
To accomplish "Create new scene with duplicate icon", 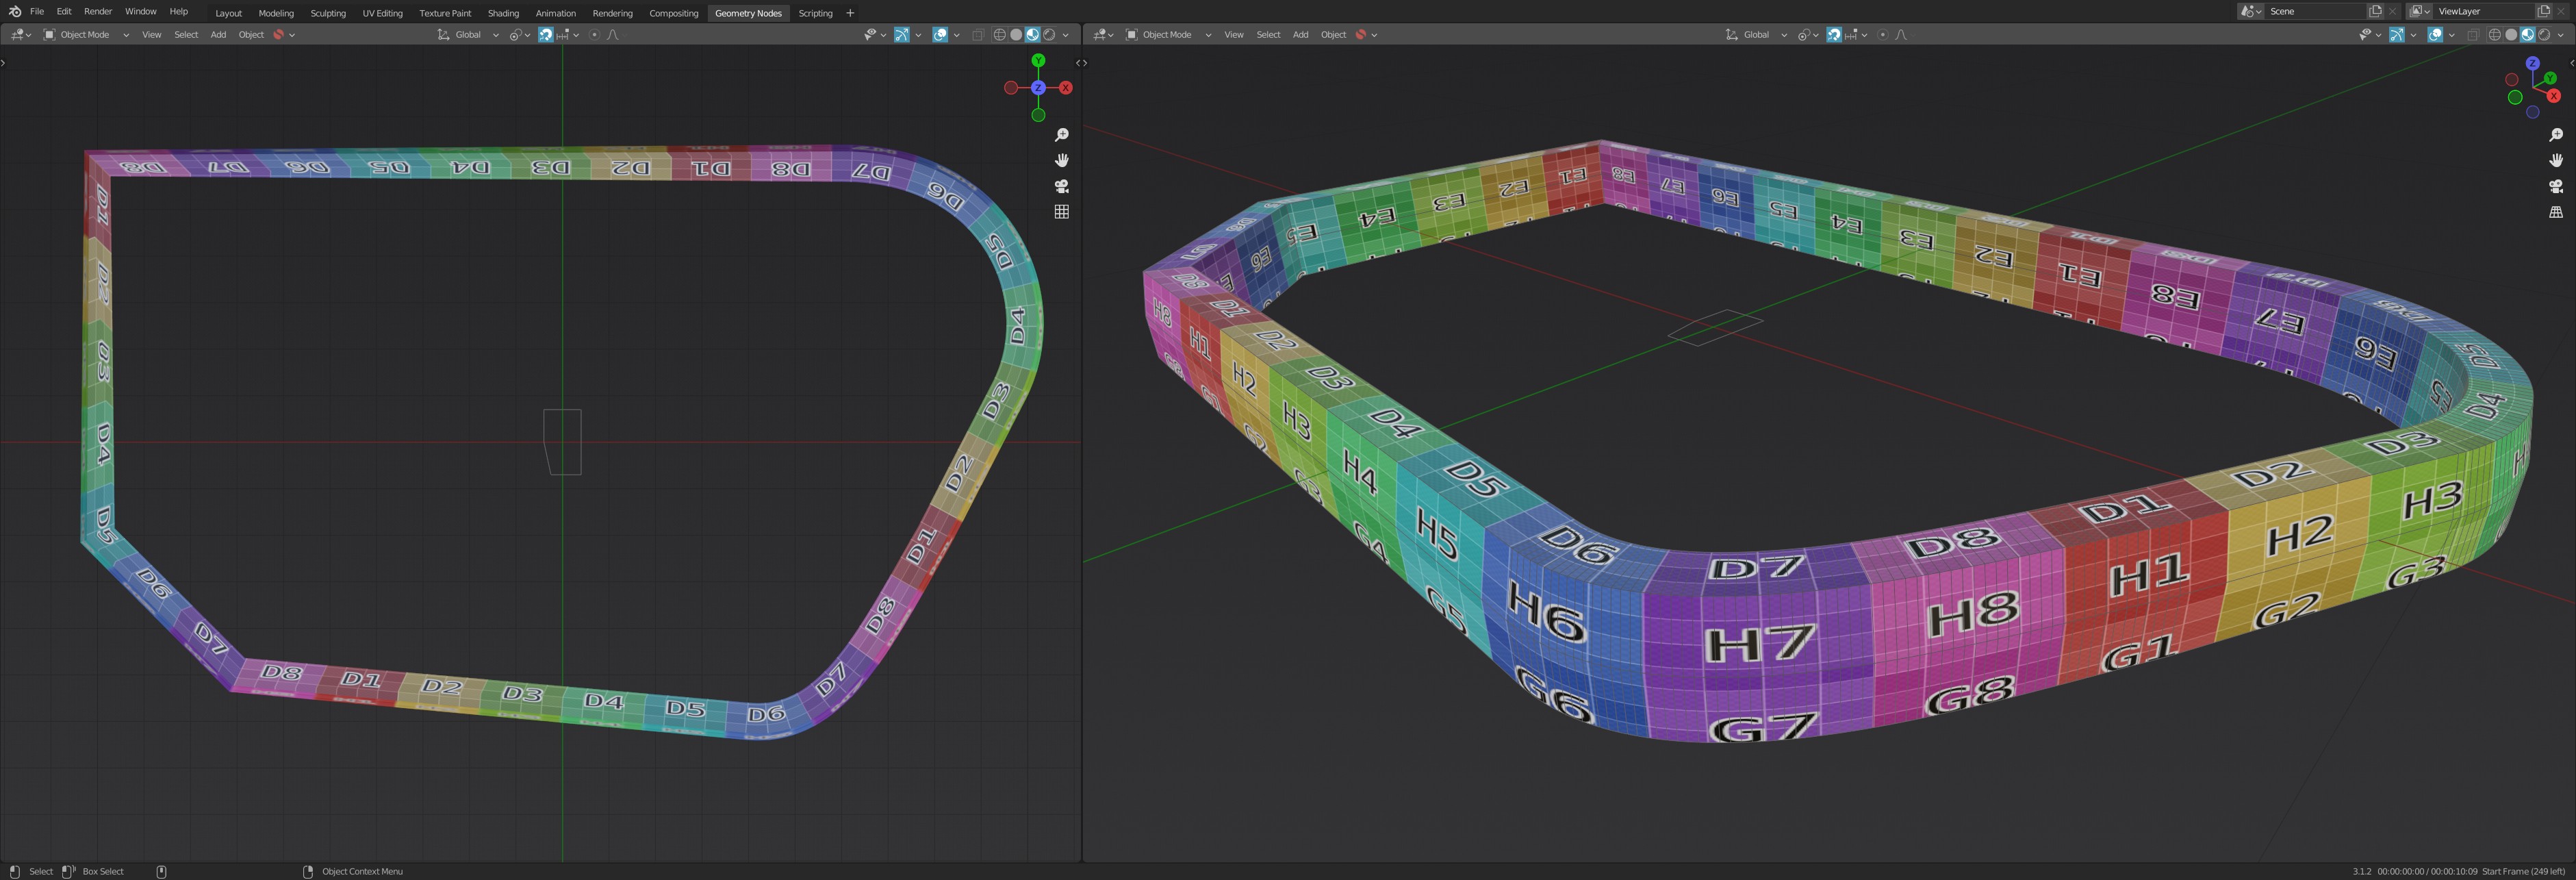I will (2375, 12).
